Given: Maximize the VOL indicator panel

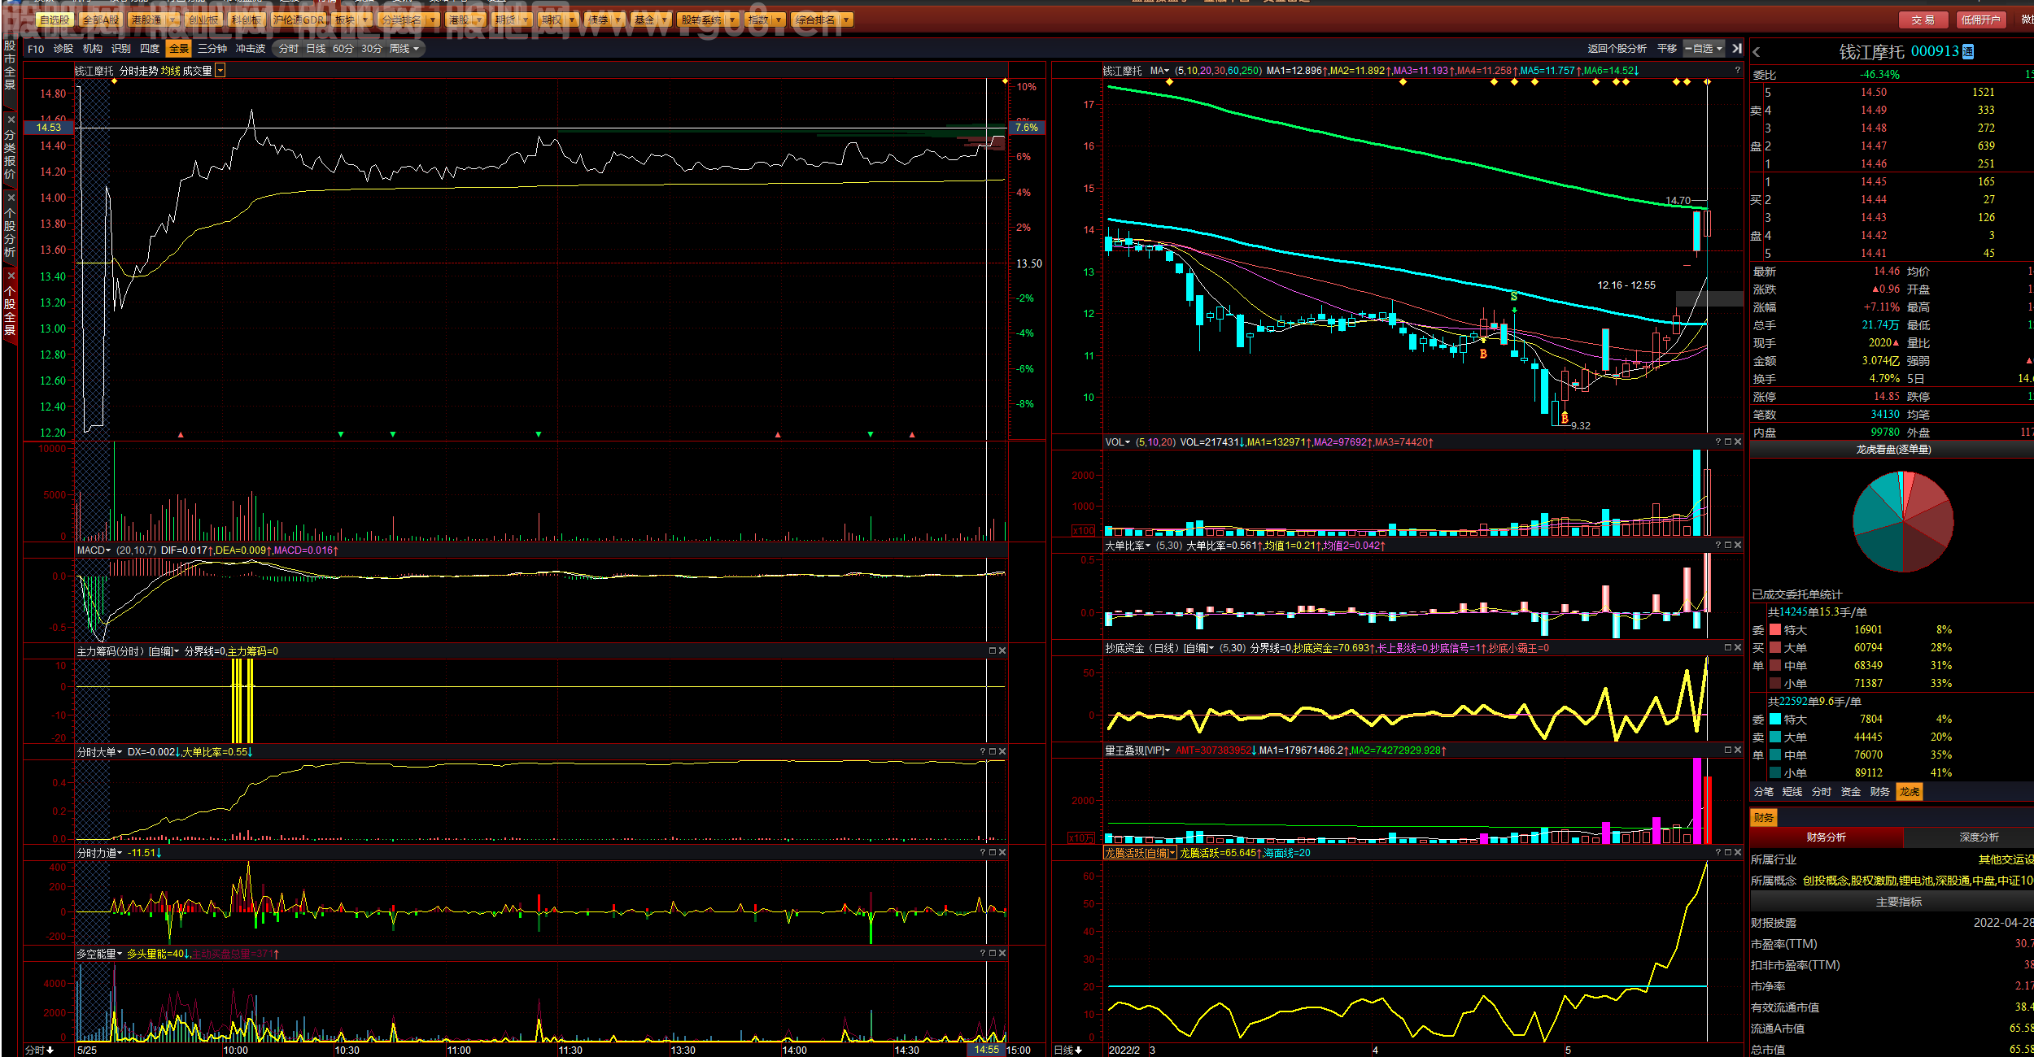Looking at the screenshot, I should tap(1728, 442).
